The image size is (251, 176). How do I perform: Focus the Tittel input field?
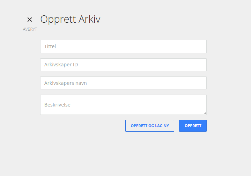pyautogui.click(x=123, y=46)
